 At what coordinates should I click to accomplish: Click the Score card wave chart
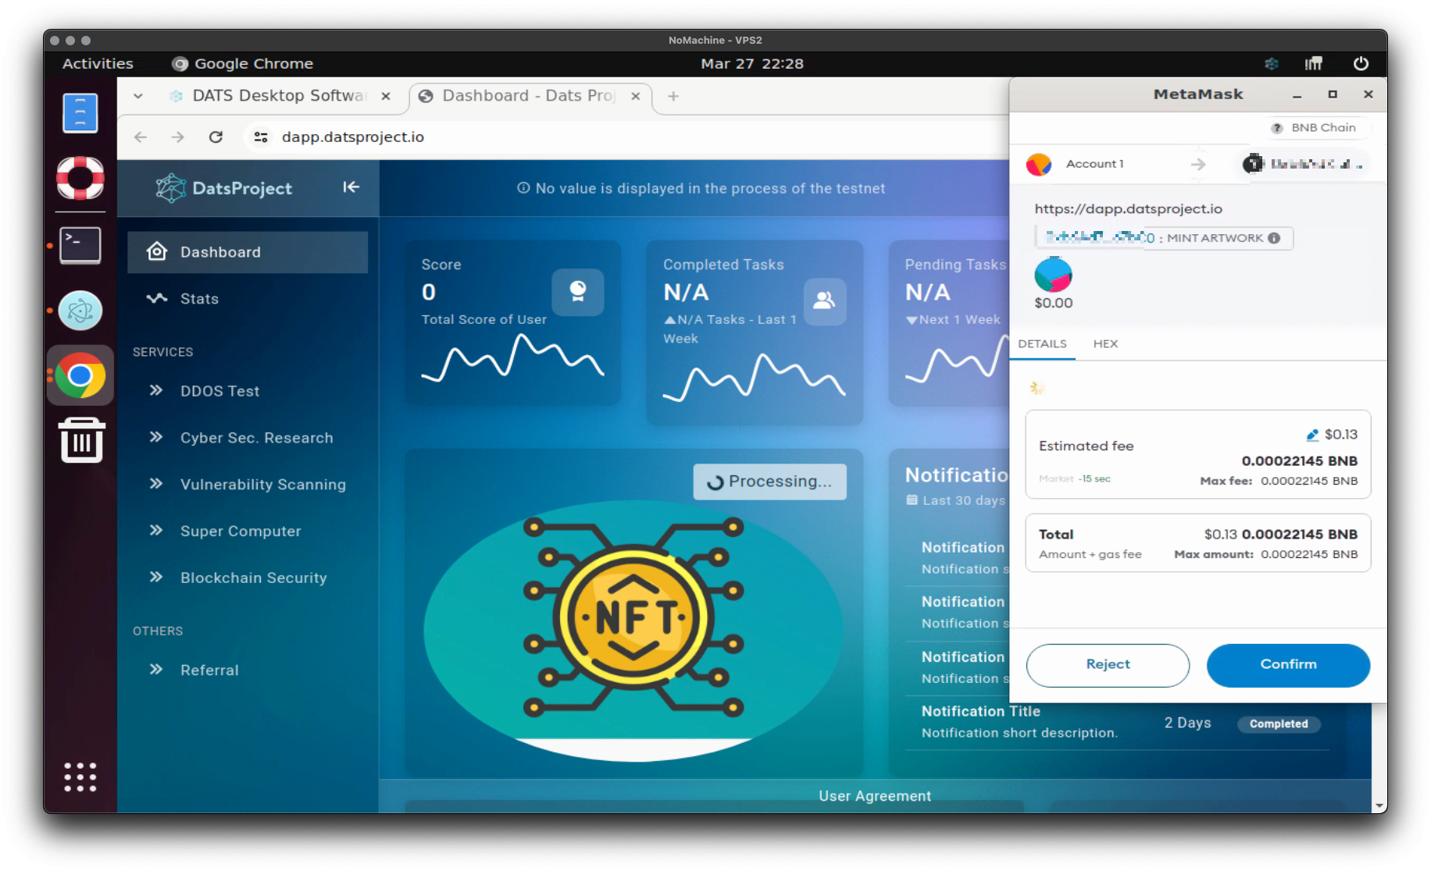(512, 359)
